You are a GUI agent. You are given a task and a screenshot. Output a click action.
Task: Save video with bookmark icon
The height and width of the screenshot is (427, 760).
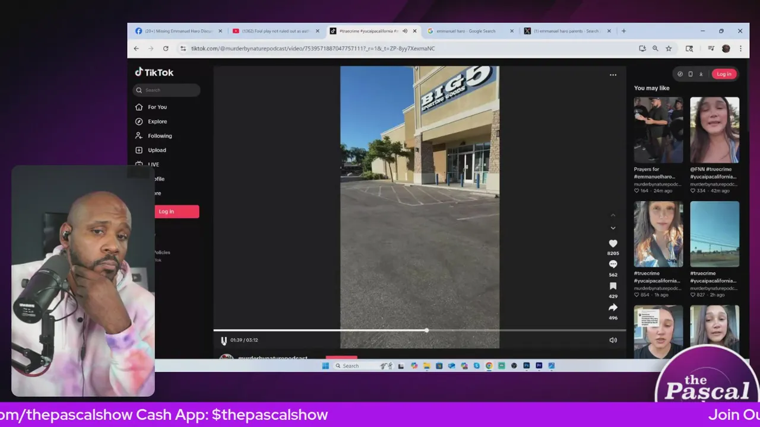[613, 286]
